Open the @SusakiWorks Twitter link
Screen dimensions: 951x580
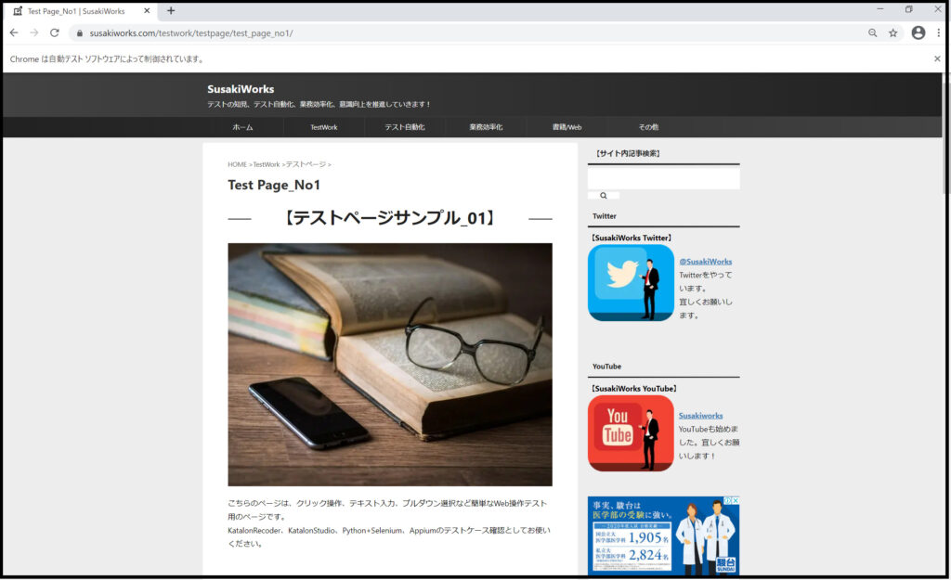(x=706, y=261)
